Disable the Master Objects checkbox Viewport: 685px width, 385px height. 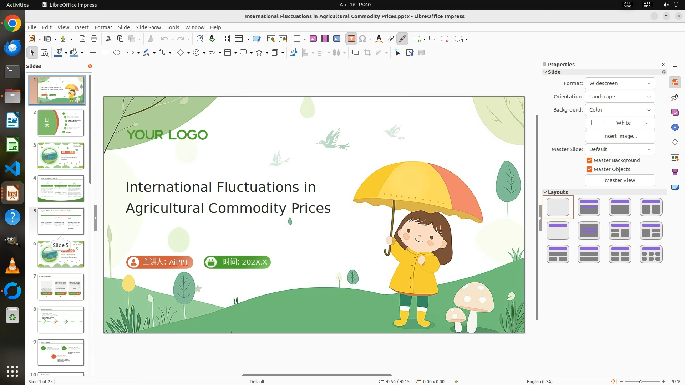(589, 169)
